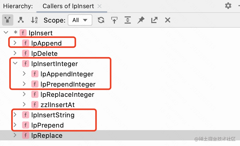Close the hierarchy using the toolbar X
The image size is (240, 146).
coord(168,20)
